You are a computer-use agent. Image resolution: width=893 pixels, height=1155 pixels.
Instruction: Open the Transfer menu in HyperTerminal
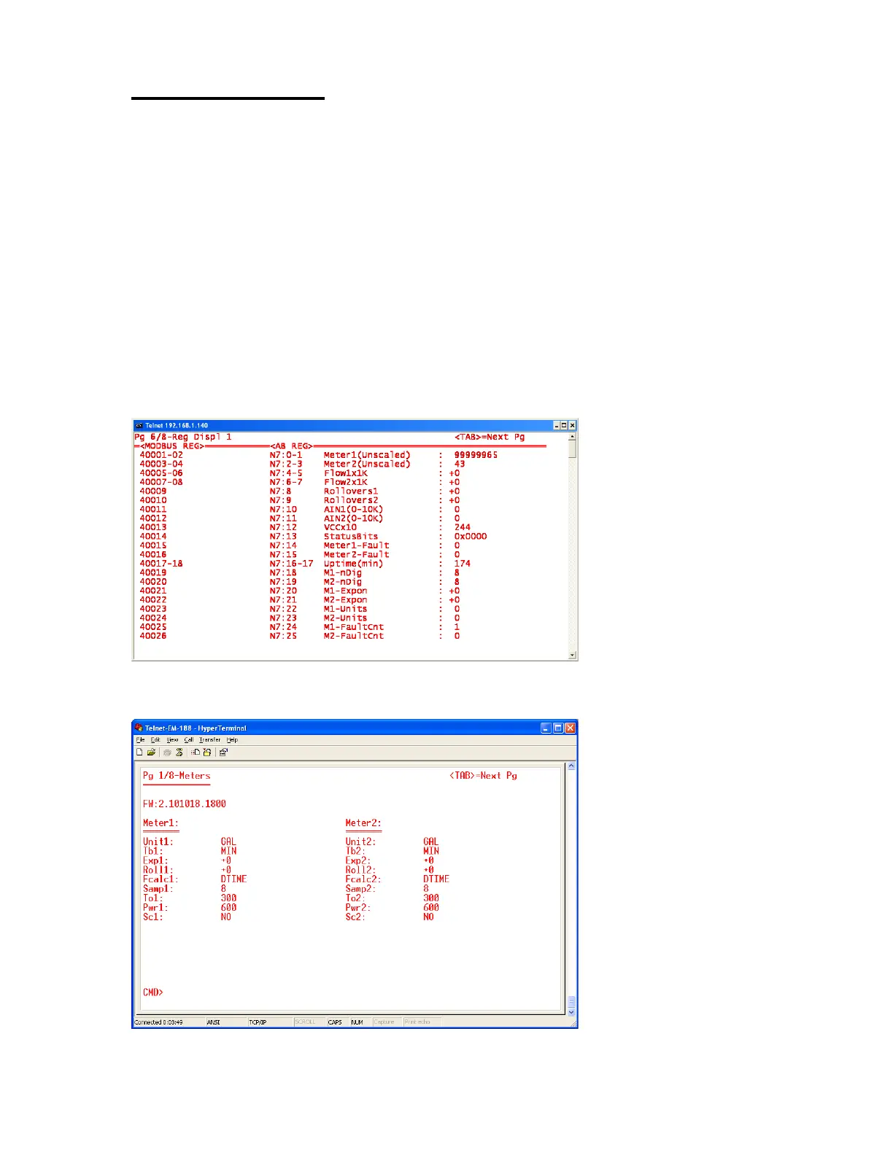click(210, 739)
